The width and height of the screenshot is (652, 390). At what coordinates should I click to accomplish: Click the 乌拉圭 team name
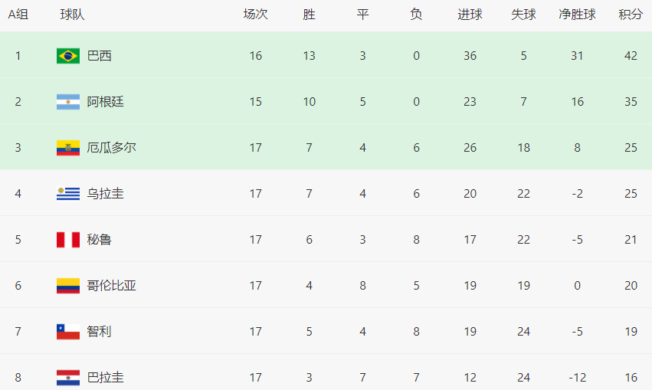click(x=105, y=194)
